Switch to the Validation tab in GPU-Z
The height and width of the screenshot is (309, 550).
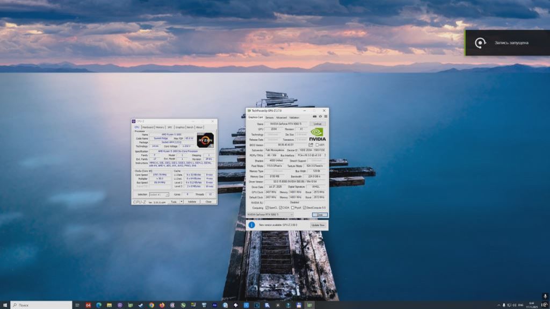[294, 118]
